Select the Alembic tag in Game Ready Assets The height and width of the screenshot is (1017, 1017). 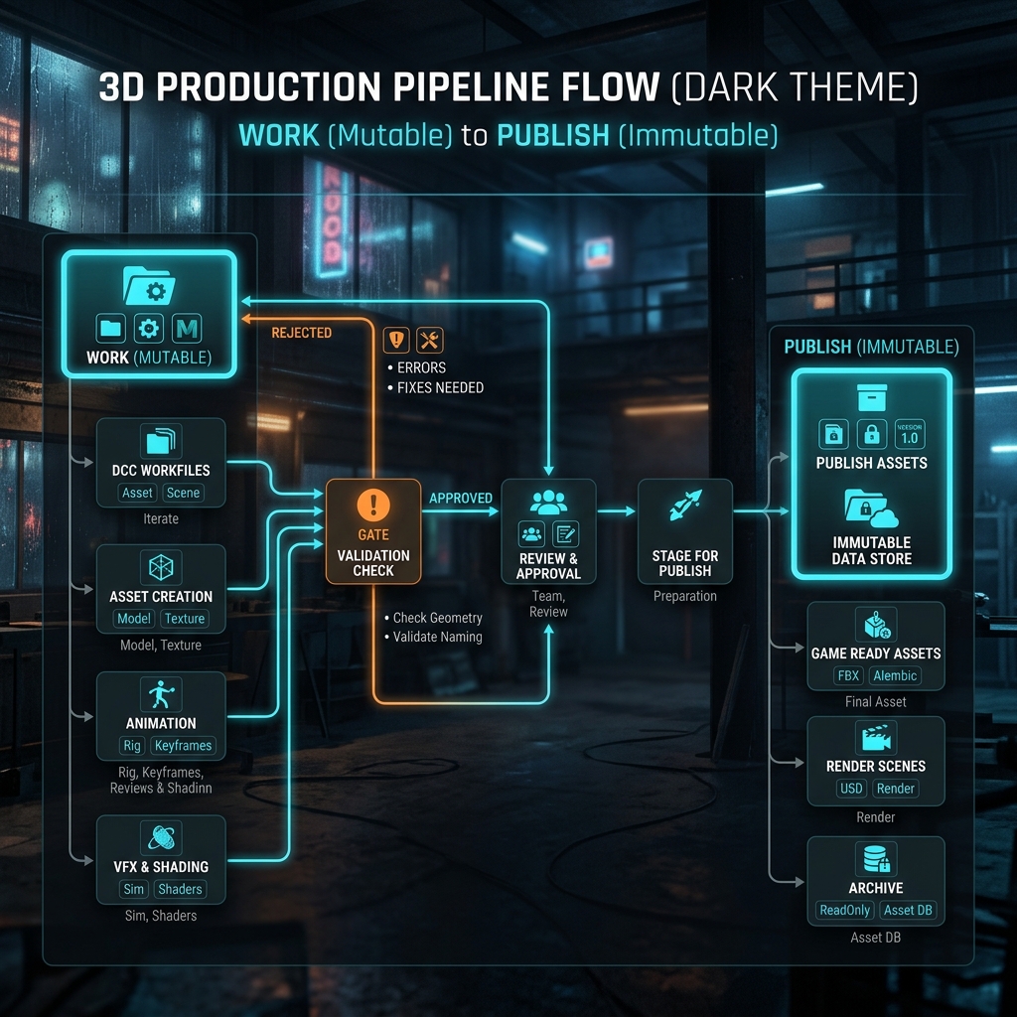pyautogui.click(x=895, y=675)
